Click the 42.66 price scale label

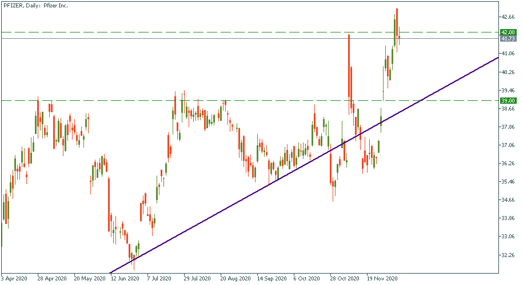(x=508, y=17)
